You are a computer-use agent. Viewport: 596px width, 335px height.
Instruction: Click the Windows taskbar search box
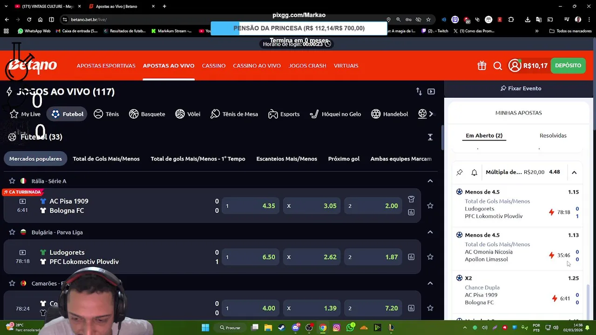(230, 328)
